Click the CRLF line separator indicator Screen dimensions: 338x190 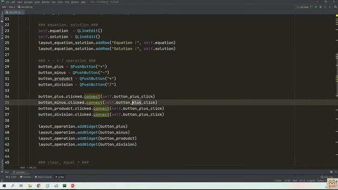coord(295,180)
